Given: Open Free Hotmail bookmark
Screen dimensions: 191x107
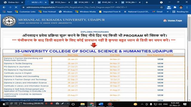Looking at the screenshot, I should click(x=47, y=12).
